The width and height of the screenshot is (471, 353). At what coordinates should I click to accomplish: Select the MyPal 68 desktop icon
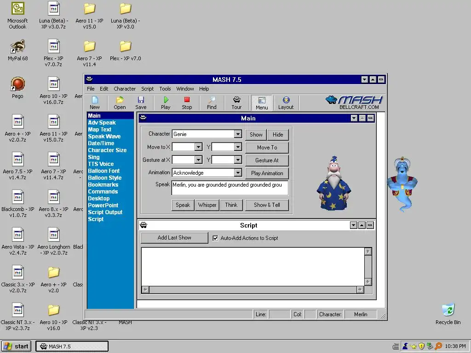18,50
